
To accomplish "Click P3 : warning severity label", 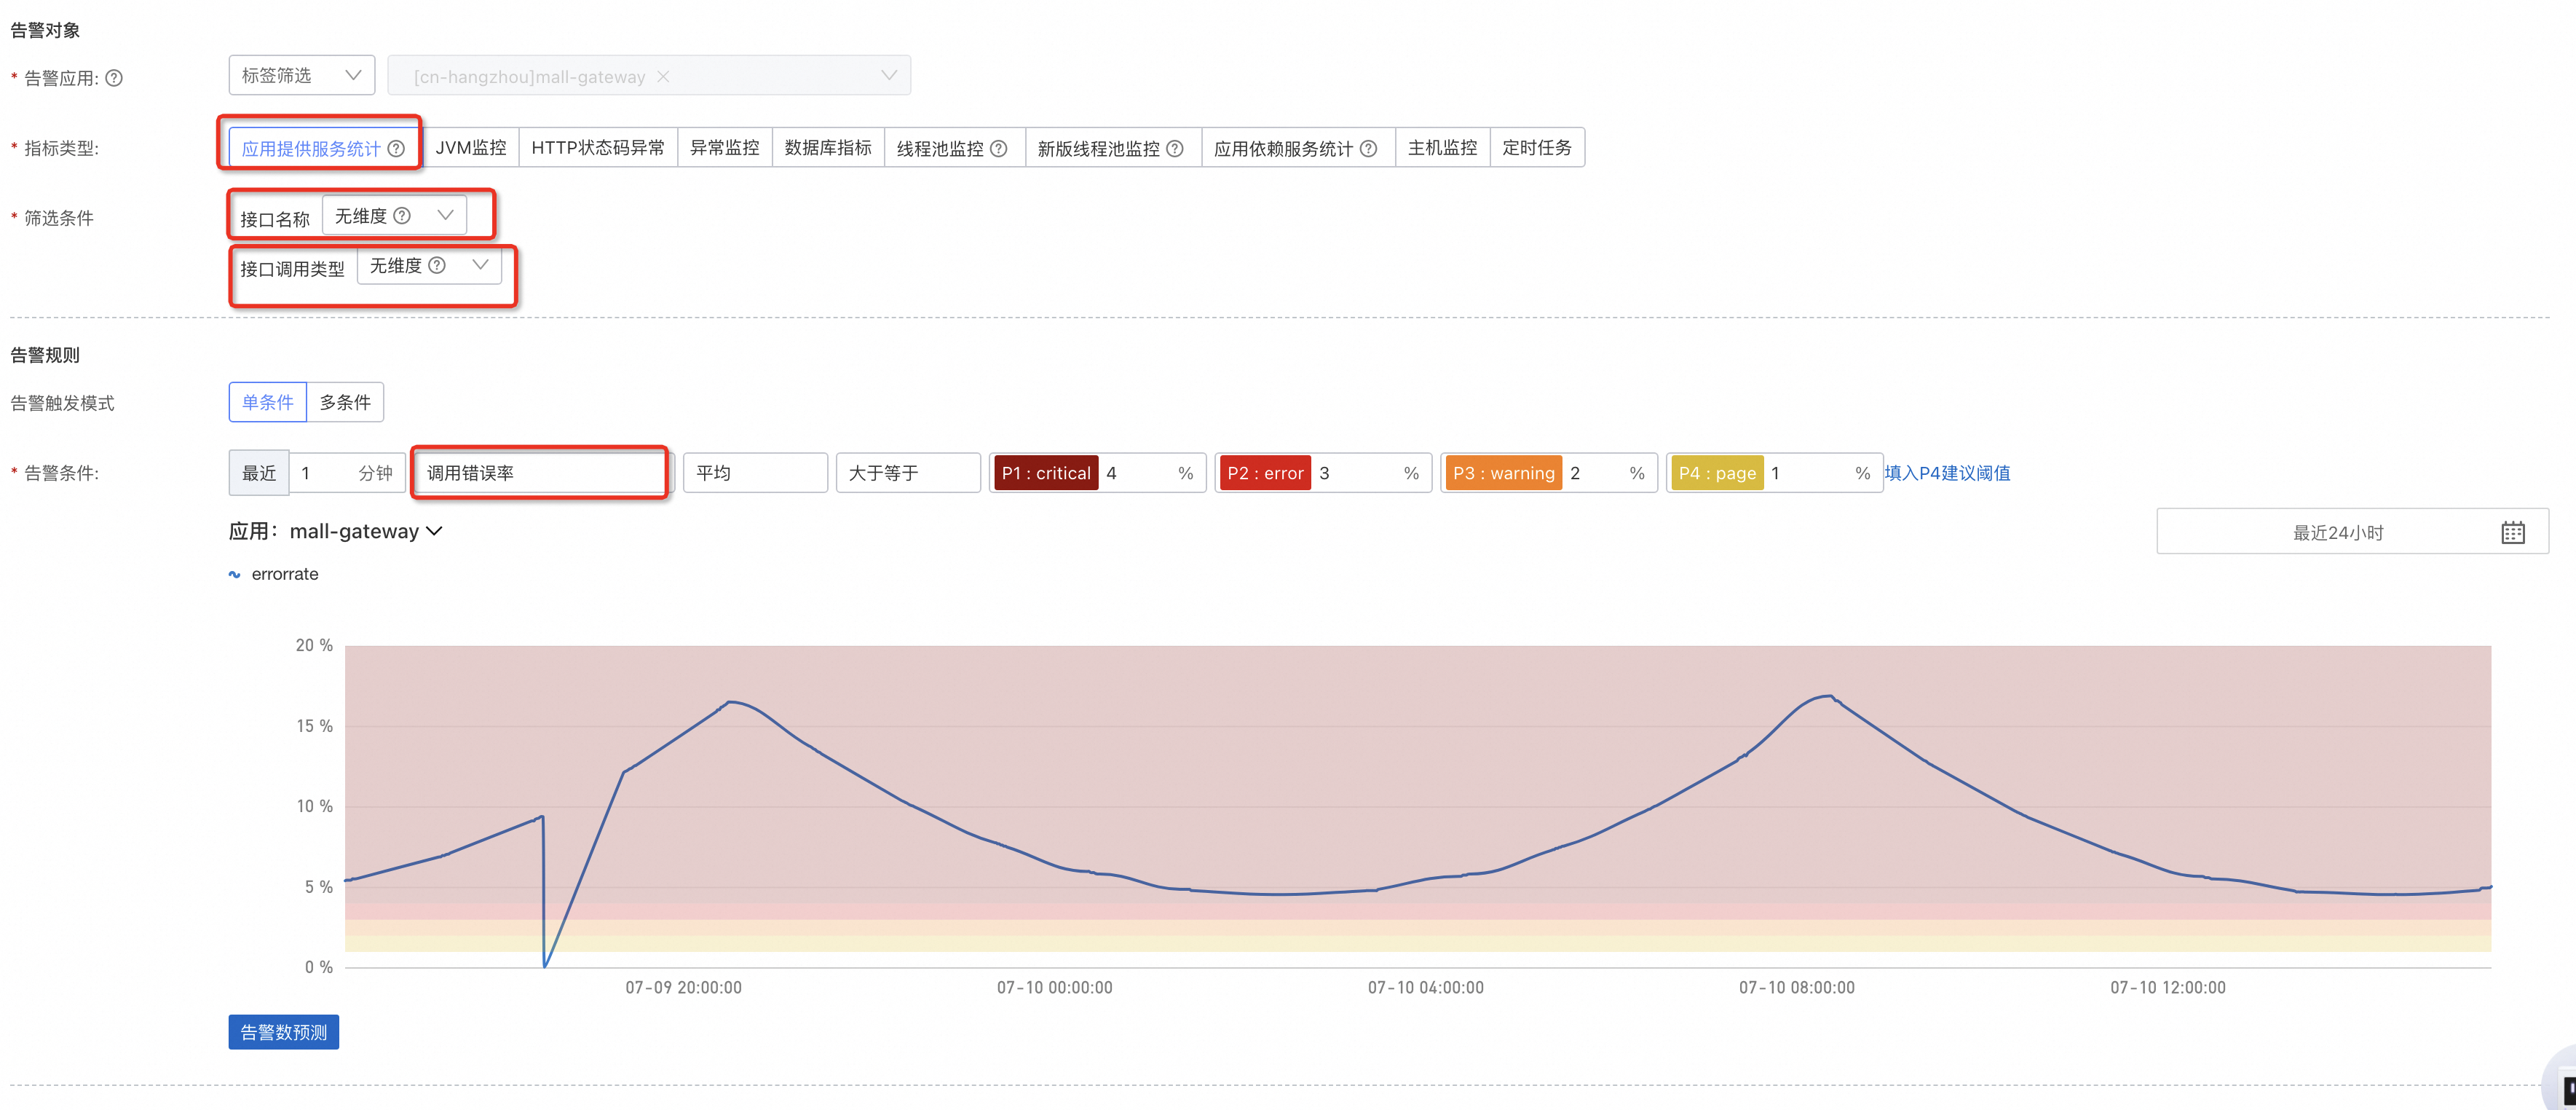I will click(x=1504, y=473).
